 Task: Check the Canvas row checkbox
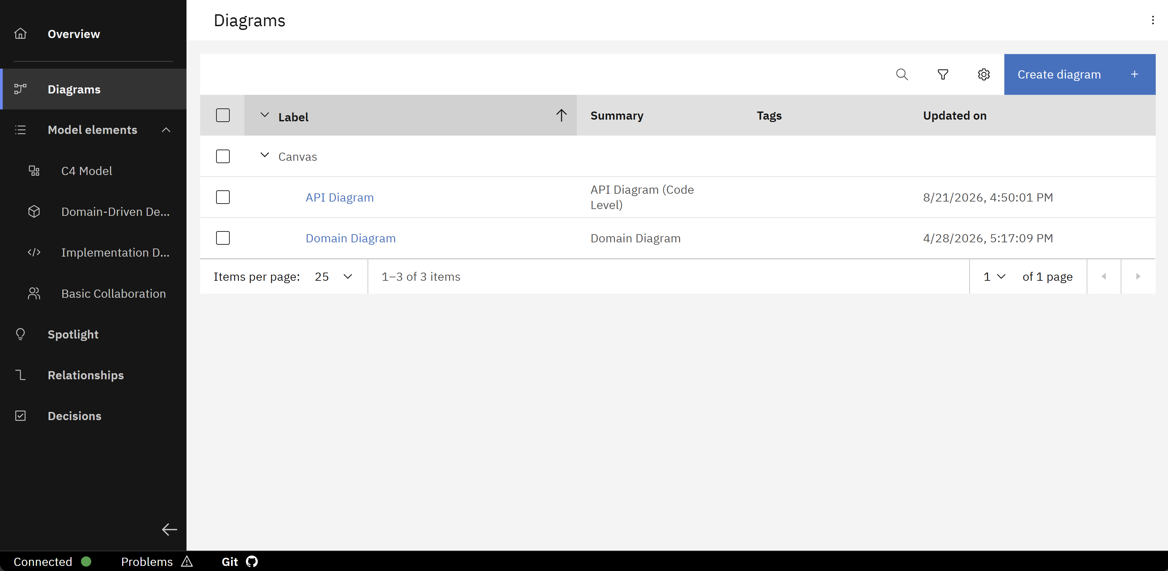(x=223, y=156)
